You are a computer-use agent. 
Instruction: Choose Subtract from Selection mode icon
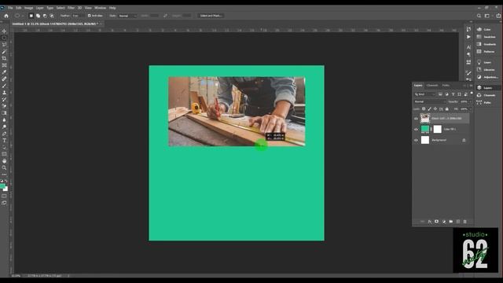(x=45, y=16)
